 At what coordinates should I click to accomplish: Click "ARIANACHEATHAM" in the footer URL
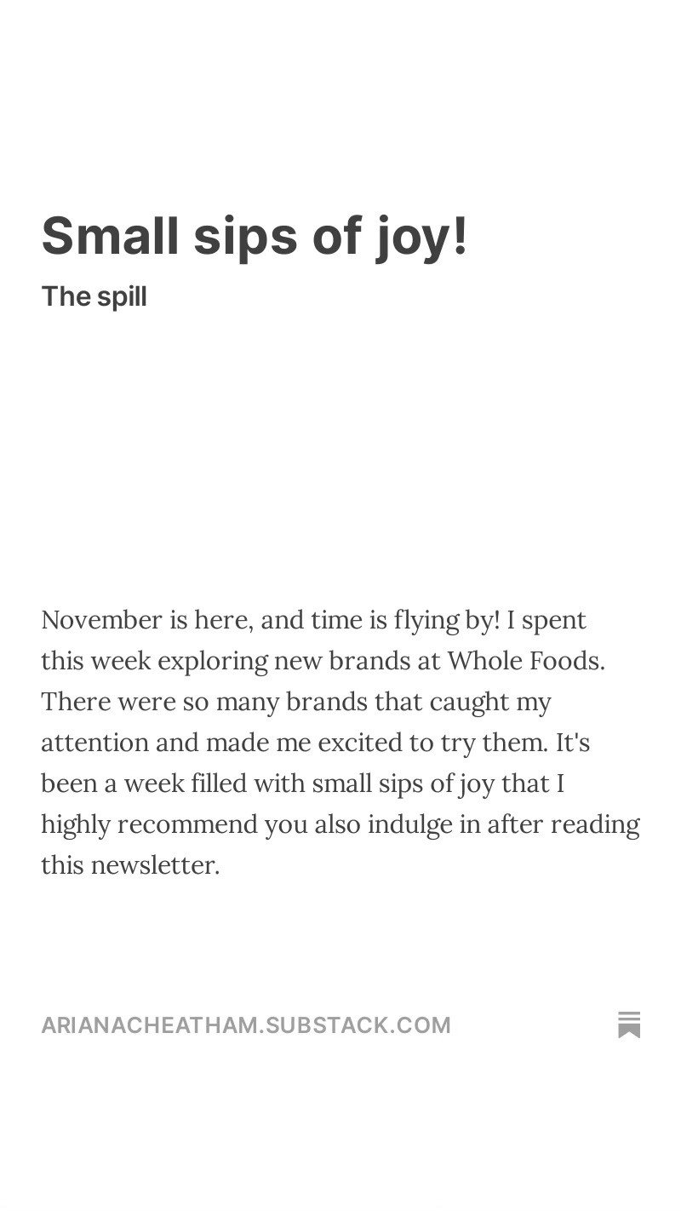150,1024
